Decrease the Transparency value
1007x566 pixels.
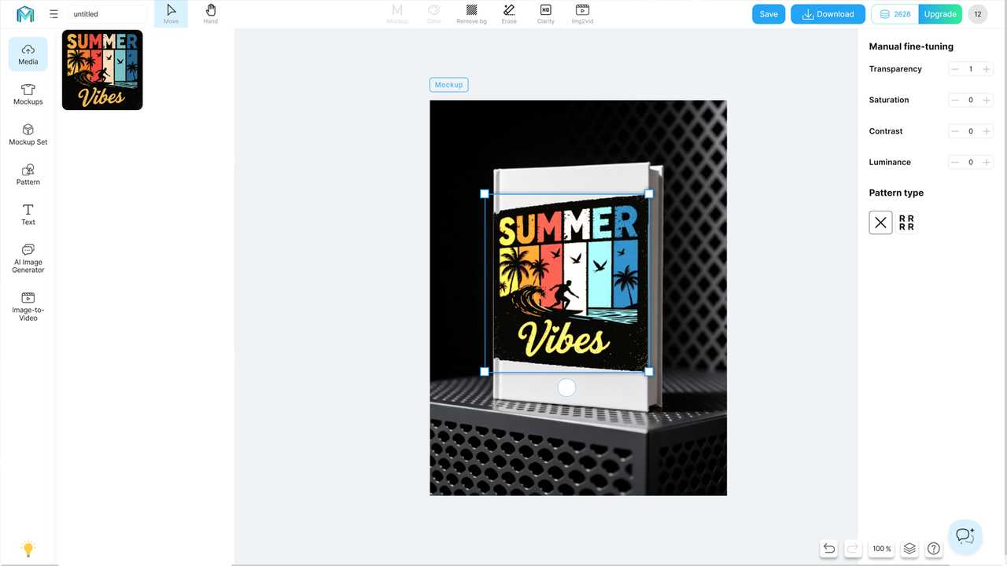pyautogui.click(x=955, y=69)
